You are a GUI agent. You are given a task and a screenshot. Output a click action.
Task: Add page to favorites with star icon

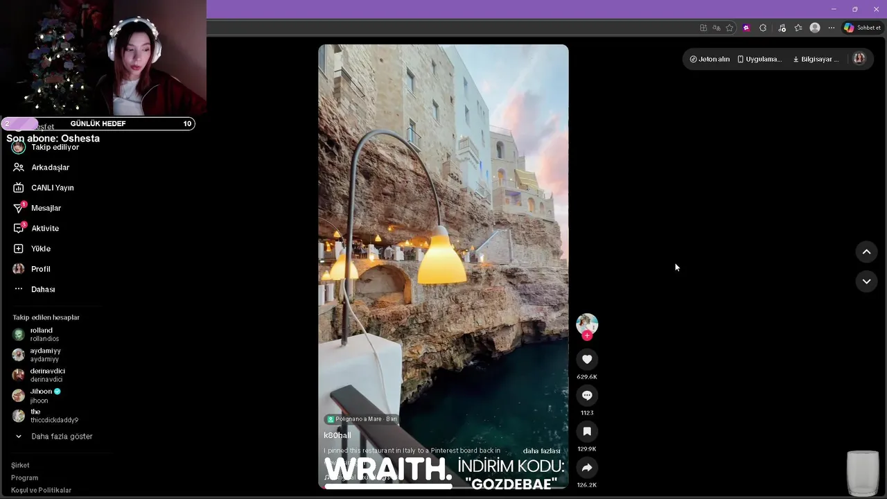[730, 28]
